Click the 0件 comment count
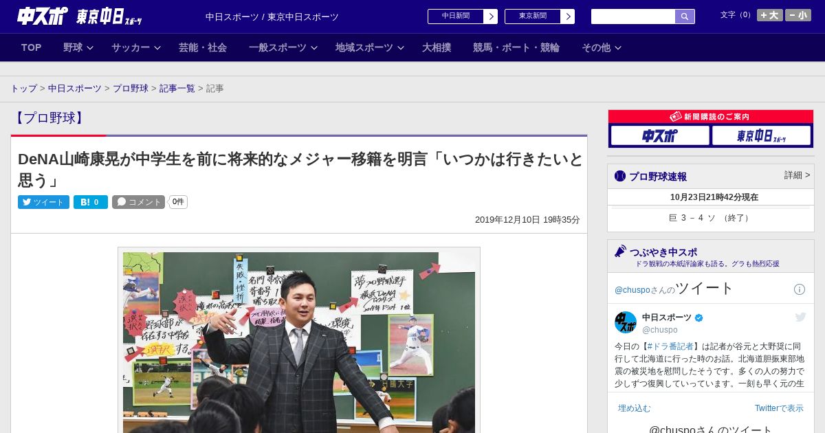 pyautogui.click(x=178, y=202)
